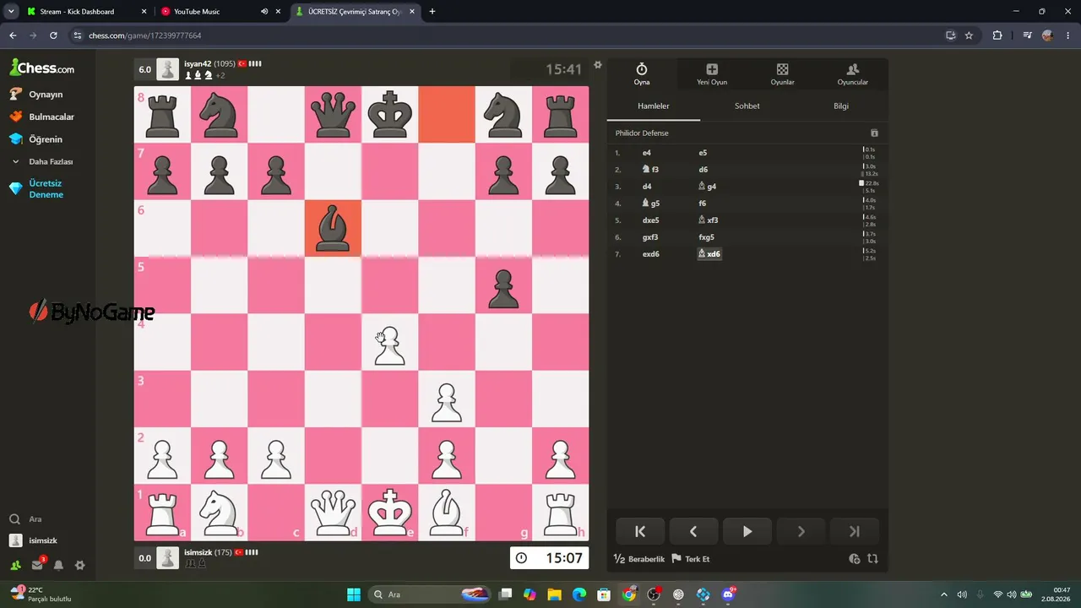Viewport: 1081px width, 608px height.
Task: Open Discord from taskbar
Action: (728, 594)
